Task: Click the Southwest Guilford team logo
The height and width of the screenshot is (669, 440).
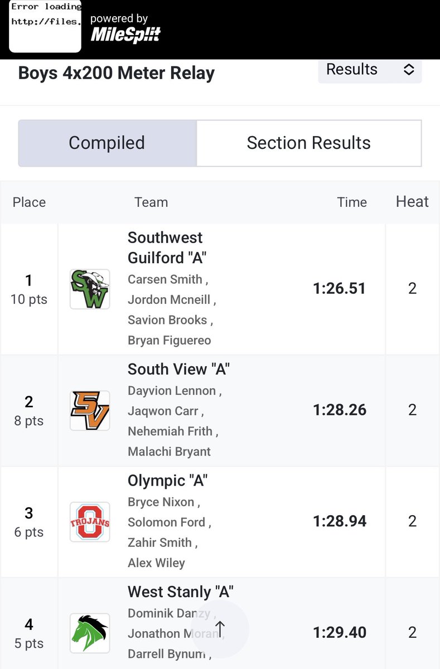Action: pyautogui.click(x=90, y=289)
